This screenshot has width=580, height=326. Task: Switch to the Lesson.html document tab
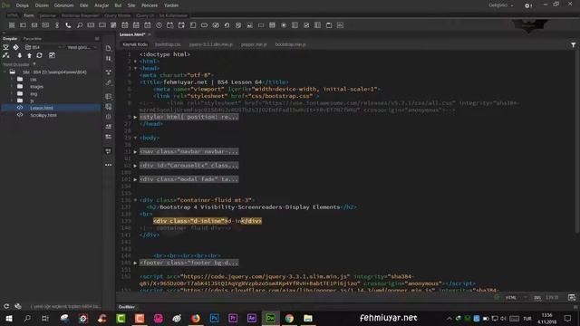coord(132,34)
